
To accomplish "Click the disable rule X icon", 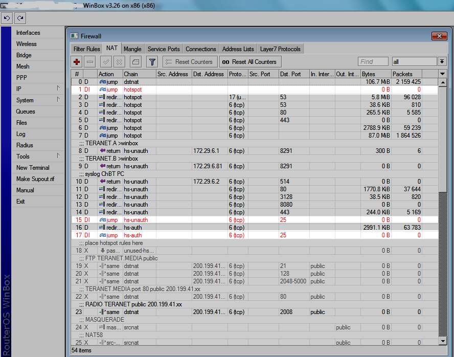I will point(119,62).
